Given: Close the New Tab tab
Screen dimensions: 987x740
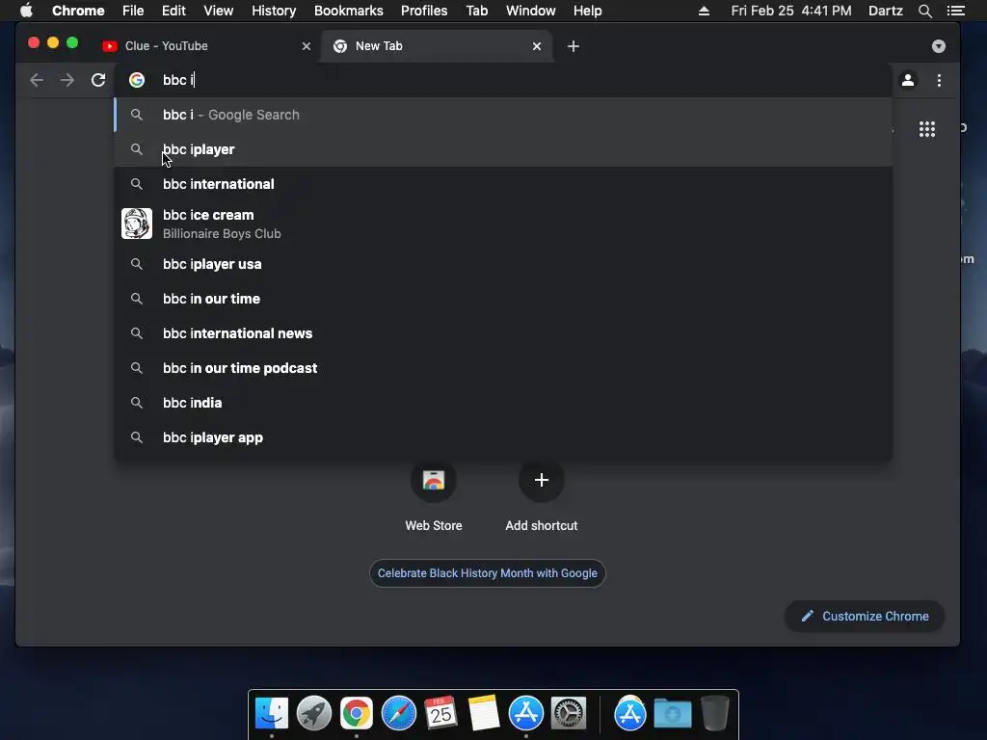Looking at the screenshot, I should tap(536, 46).
